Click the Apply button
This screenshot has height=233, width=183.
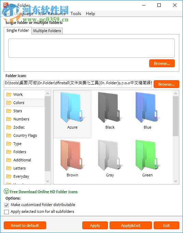pyautogui.click(x=95, y=225)
